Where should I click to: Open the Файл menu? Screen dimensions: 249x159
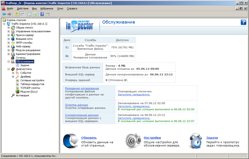(x=10, y=8)
